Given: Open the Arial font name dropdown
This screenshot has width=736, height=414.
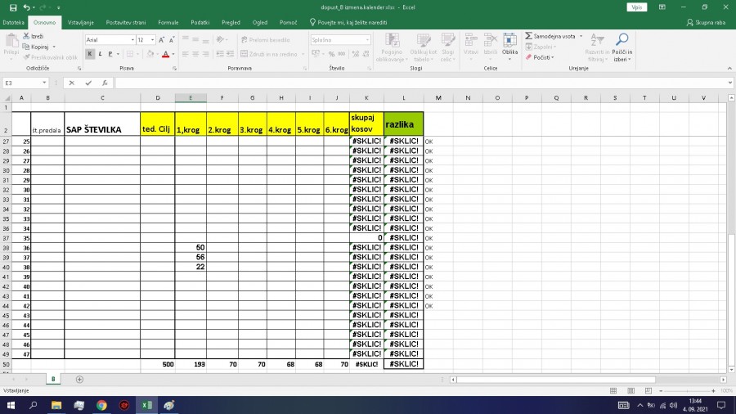Looking at the screenshot, I should (x=132, y=39).
